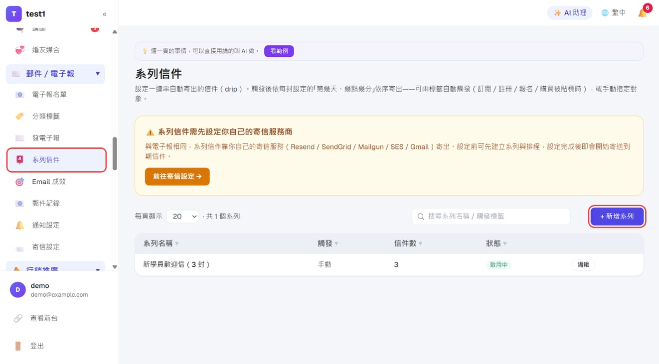The width and height of the screenshot is (659, 364).
Task: Open the notifications bell showing 6
Action: coord(643,12)
